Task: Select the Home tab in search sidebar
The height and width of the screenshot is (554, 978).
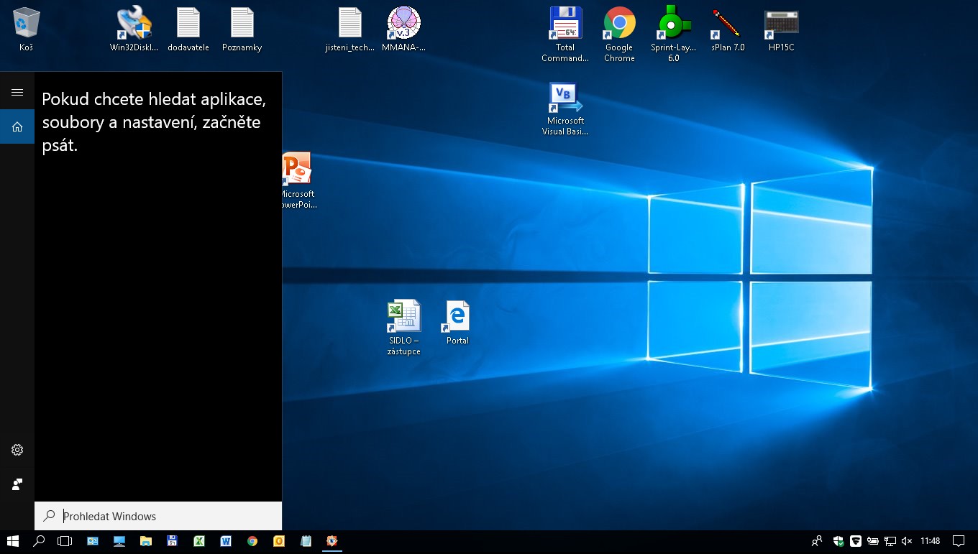Action: tap(17, 126)
